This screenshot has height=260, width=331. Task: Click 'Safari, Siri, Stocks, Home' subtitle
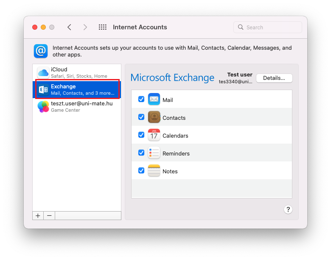click(x=79, y=76)
